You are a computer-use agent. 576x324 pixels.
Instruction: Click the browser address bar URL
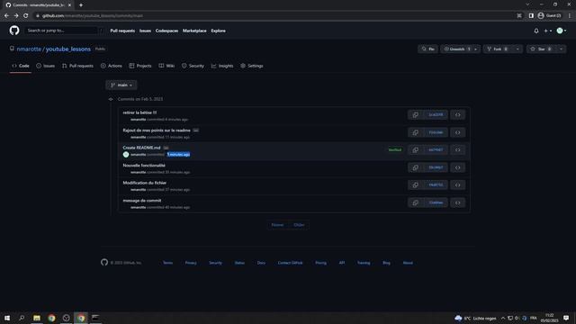click(x=92, y=16)
